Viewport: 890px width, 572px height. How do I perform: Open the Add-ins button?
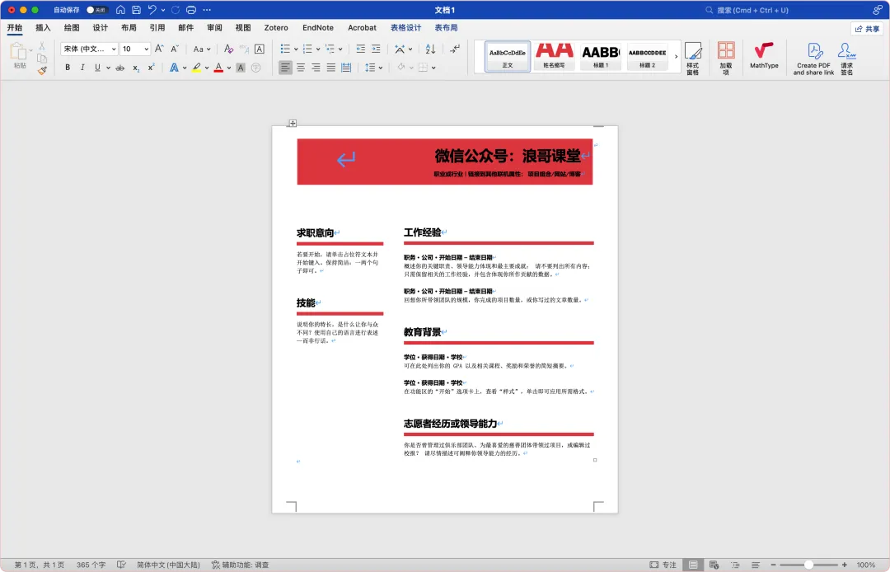tap(726, 59)
